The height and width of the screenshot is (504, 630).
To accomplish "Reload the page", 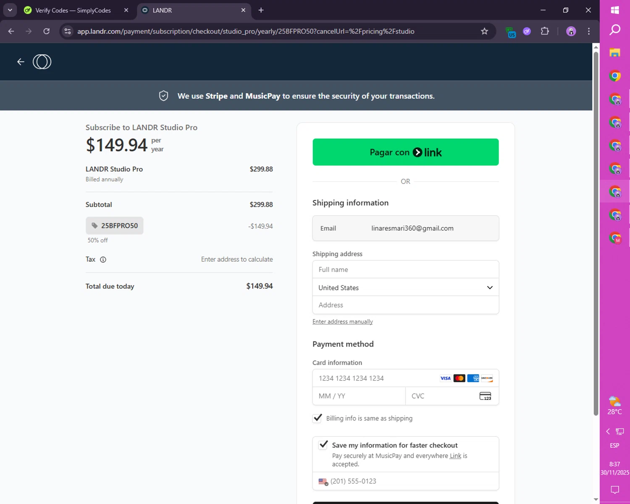I will coord(47,31).
